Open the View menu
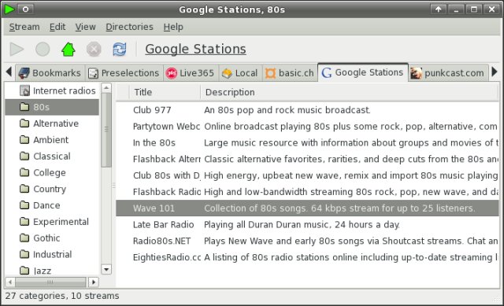Viewport: 504px width, 306px height. point(86,27)
